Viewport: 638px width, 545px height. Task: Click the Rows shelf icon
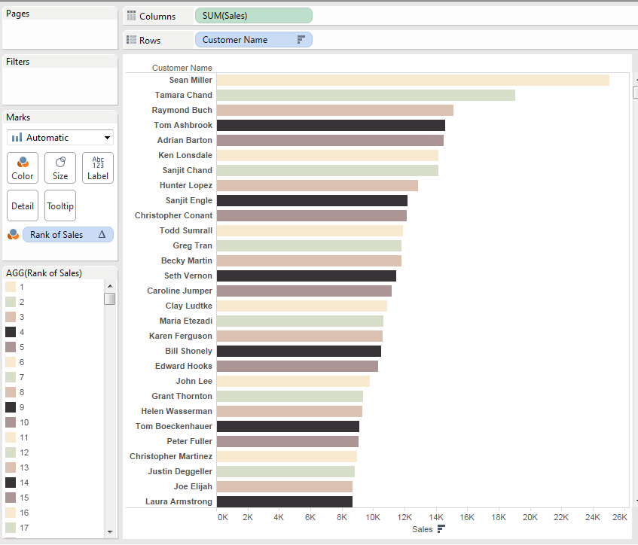point(132,40)
